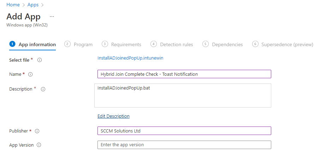Switch to the Program tab

point(83,44)
